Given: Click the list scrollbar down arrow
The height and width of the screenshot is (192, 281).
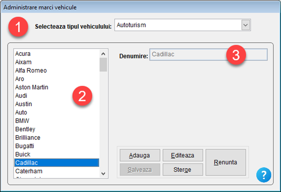Looking at the screenshot, I should [x=103, y=174].
